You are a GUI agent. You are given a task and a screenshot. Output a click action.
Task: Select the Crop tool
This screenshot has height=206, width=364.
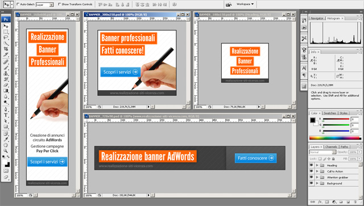[6, 49]
